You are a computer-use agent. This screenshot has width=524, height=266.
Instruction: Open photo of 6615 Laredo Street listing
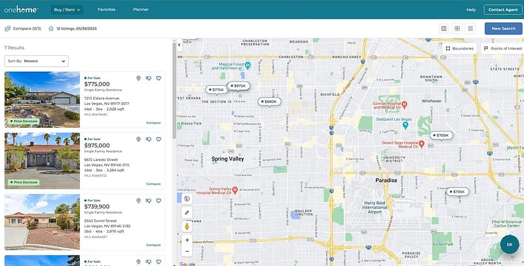coord(42,161)
